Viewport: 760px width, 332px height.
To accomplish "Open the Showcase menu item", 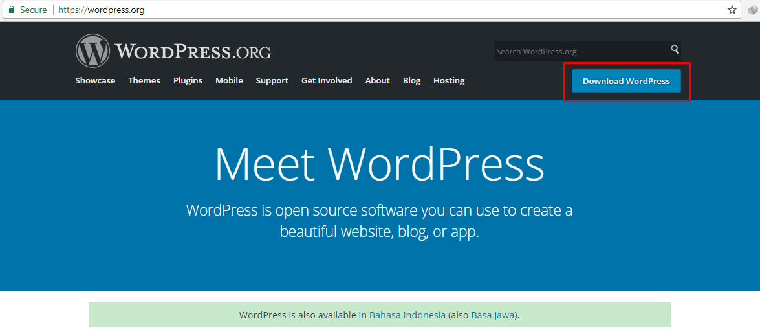I will pos(95,80).
